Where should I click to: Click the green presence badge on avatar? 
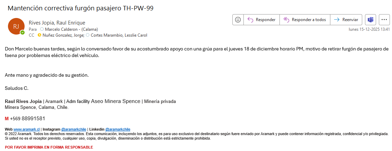23,32
